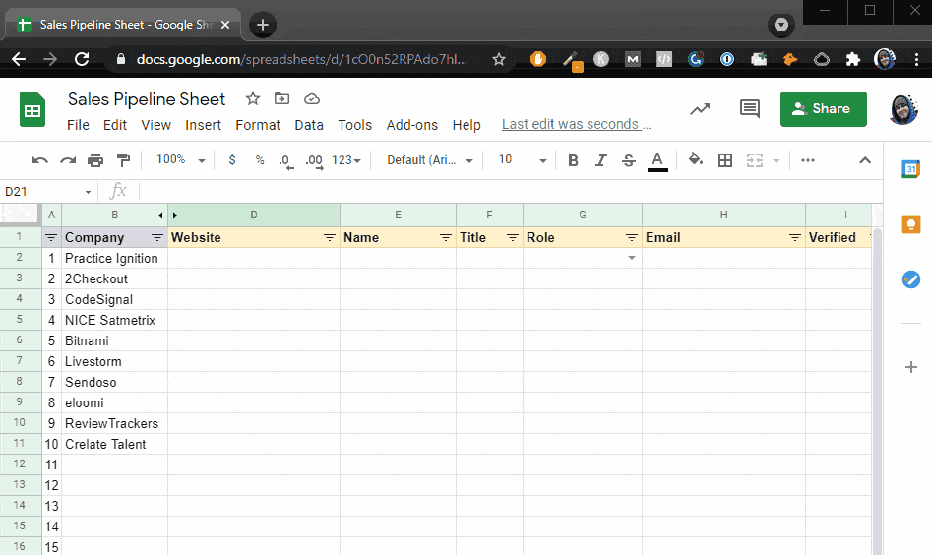Image resolution: width=932 pixels, height=555 pixels.
Task: Open the Edit menu
Action: 115,125
